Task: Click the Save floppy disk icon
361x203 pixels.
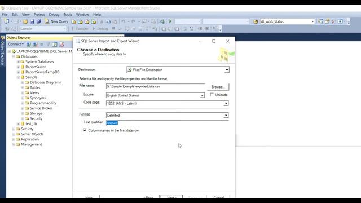Action: pyautogui.click(x=32, y=21)
